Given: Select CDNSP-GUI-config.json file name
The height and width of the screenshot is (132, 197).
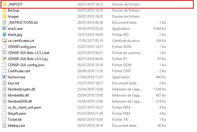Looking at the screenshot, I should 26,65.
